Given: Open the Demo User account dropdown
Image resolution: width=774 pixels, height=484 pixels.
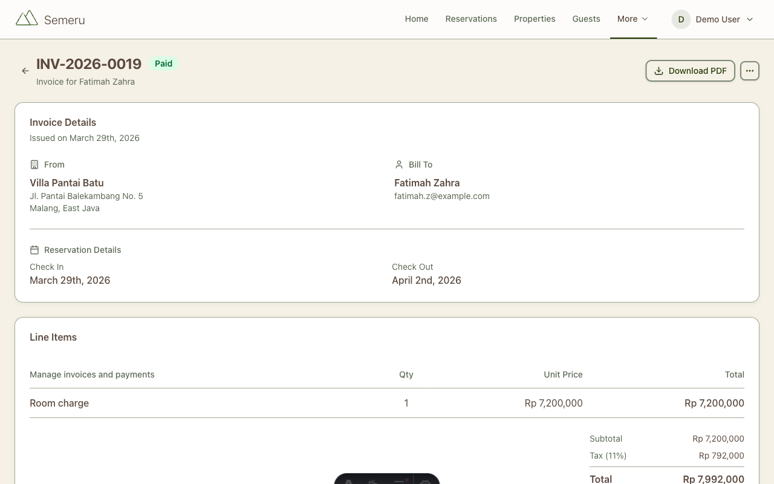Looking at the screenshot, I should point(713,19).
